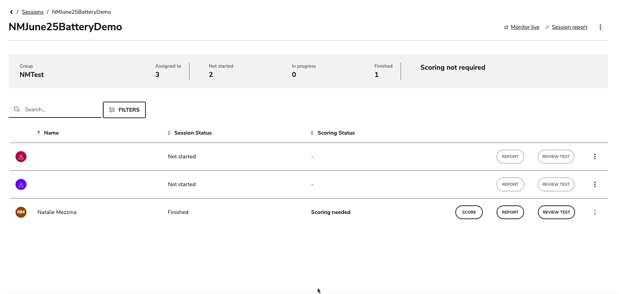Open more options for Natalie Mezzina row

pos(595,212)
